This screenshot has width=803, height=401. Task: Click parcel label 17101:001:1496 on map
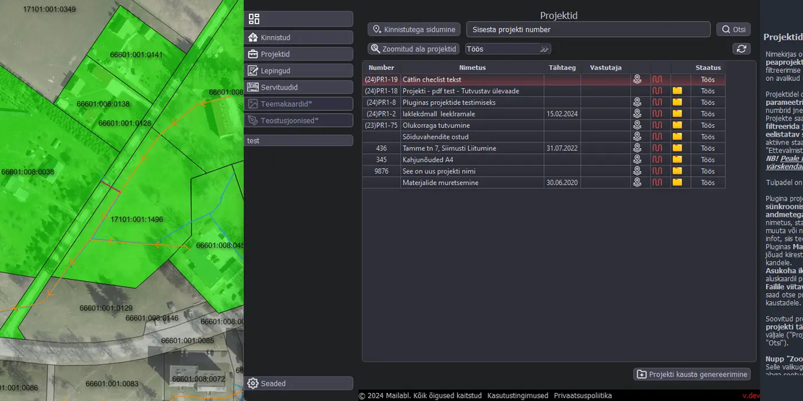point(137,220)
